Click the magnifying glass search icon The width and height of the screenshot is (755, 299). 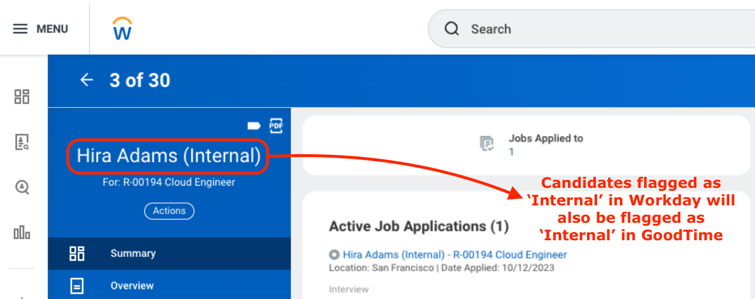tap(452, 29)
